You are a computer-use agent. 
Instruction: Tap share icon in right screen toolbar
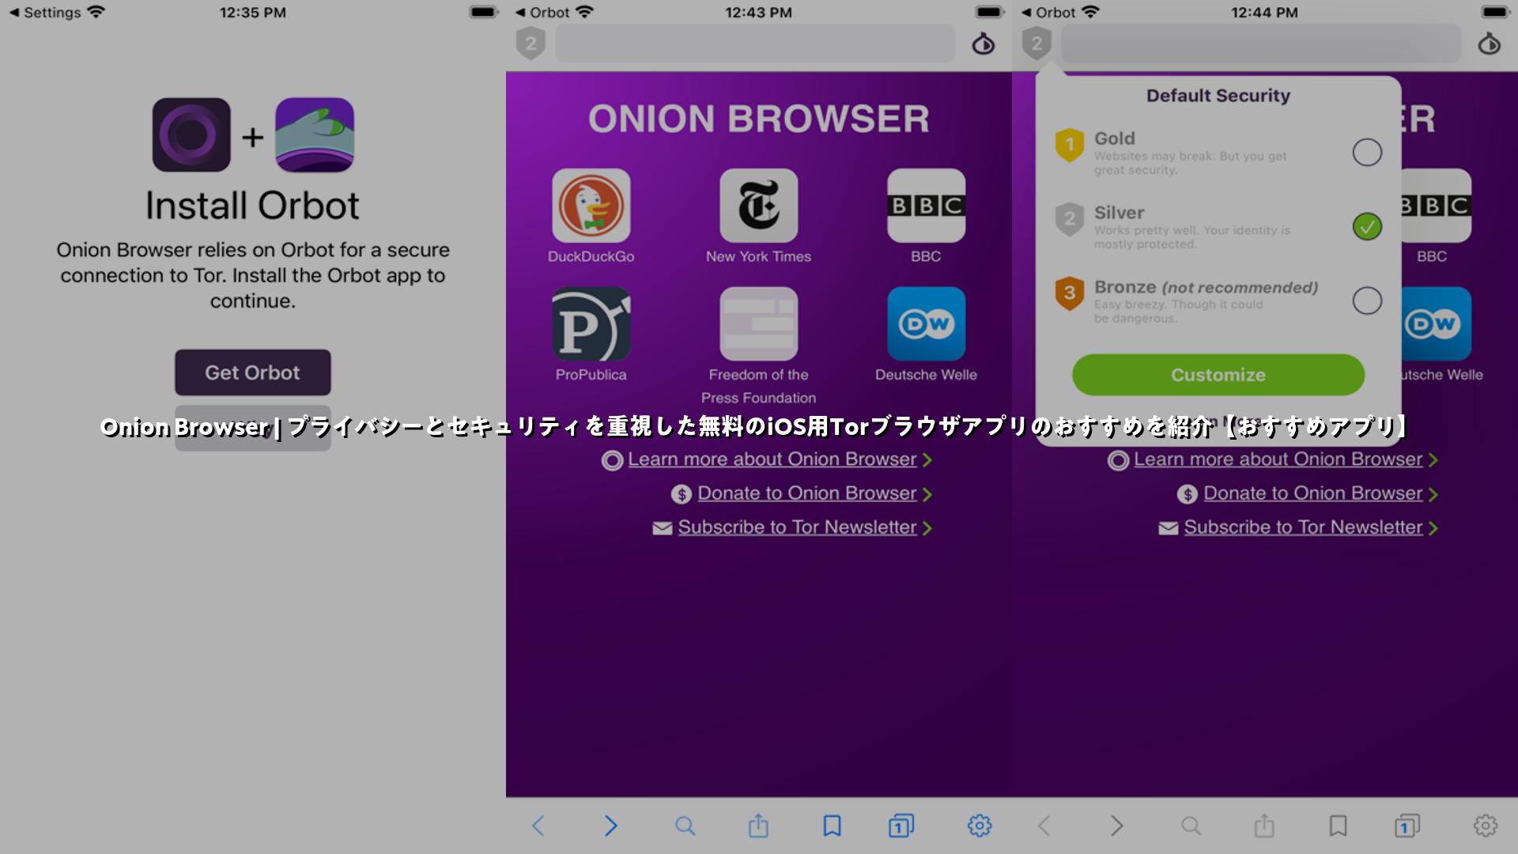1264,825
